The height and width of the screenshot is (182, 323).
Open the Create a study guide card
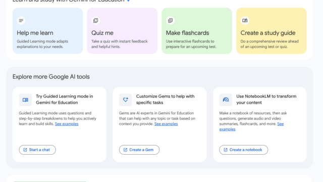click(272, 31)
